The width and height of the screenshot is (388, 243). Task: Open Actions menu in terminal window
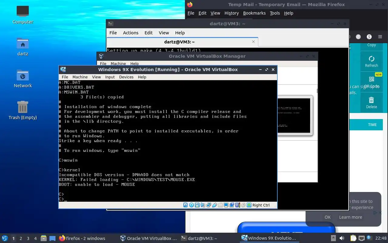click(x=131, y=33)
